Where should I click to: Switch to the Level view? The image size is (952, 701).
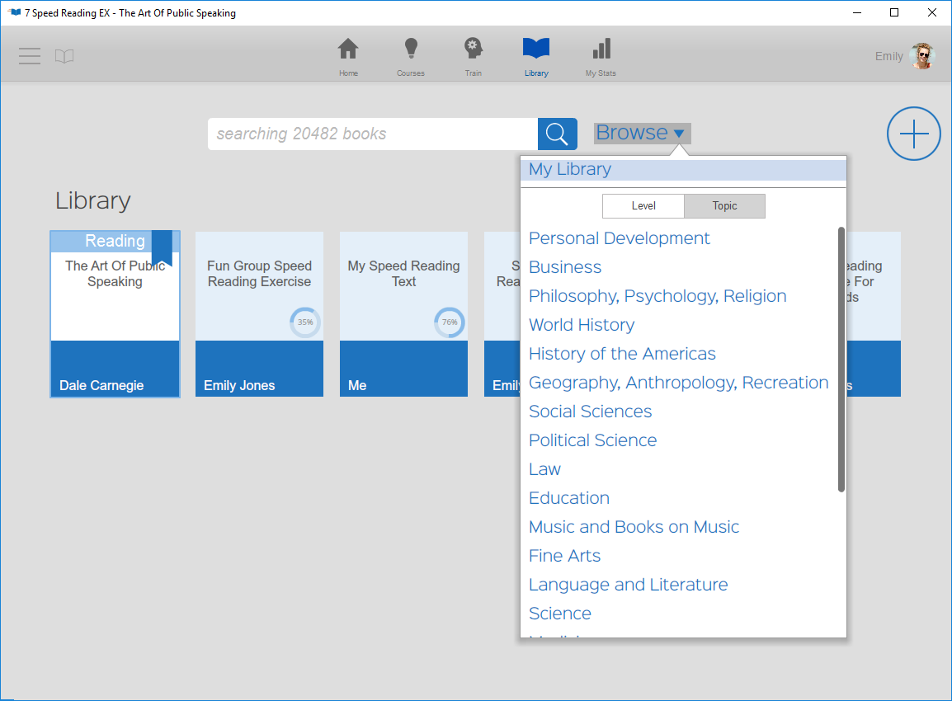(x=643, y=205)
